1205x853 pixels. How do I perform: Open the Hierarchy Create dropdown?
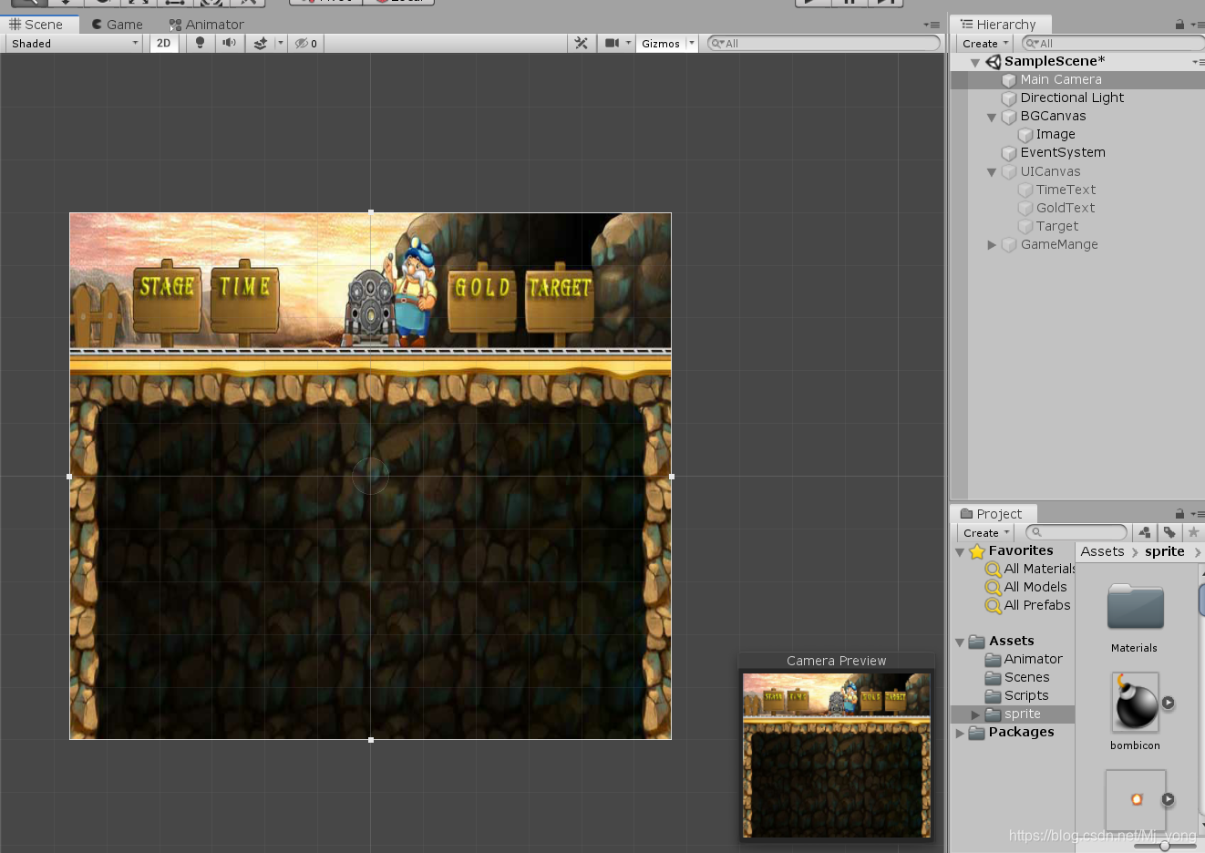point(985,43)
